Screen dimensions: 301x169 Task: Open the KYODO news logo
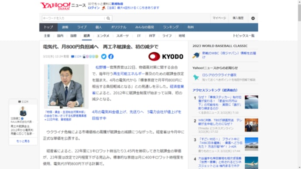[166, 57]
